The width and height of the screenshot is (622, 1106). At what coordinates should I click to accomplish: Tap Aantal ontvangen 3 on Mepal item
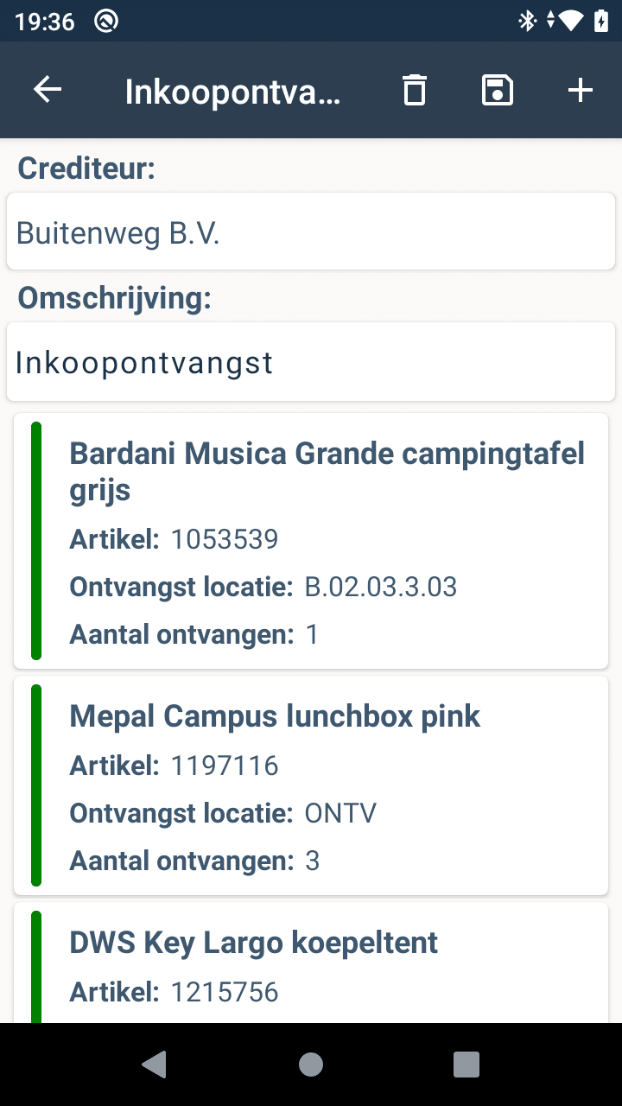[x=313, y=861]
